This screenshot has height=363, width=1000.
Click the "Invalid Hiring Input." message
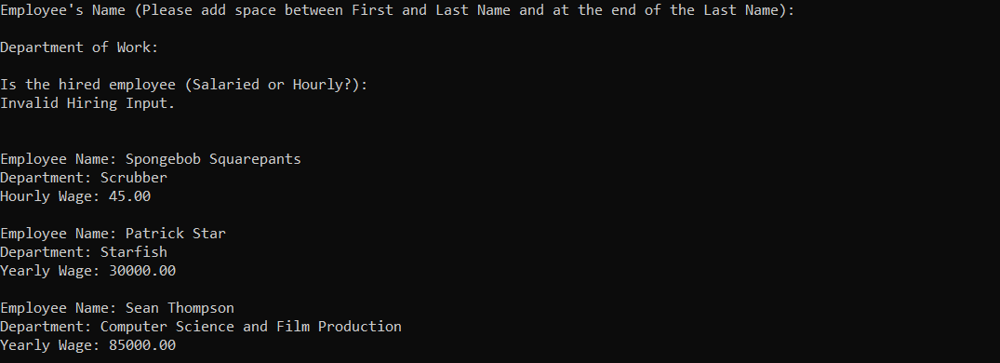pyautogui.click(x=87, y=103)
